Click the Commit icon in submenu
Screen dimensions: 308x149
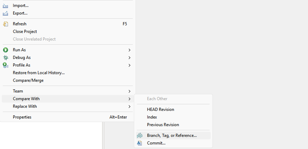click(x=140, y=143)
